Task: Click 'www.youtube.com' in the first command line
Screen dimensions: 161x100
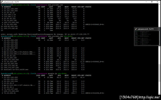Action: click(x=55, y=5)
